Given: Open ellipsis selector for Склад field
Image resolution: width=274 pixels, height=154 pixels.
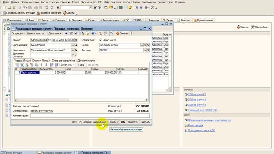Looking at the screenshot, I should (x=142, y=45).
